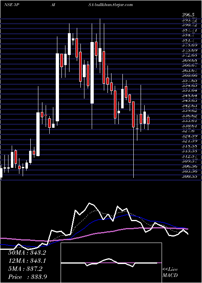Click the 324.59 price axis label
This screenshot has width=202, height=283.
click(x=189, y=136)
